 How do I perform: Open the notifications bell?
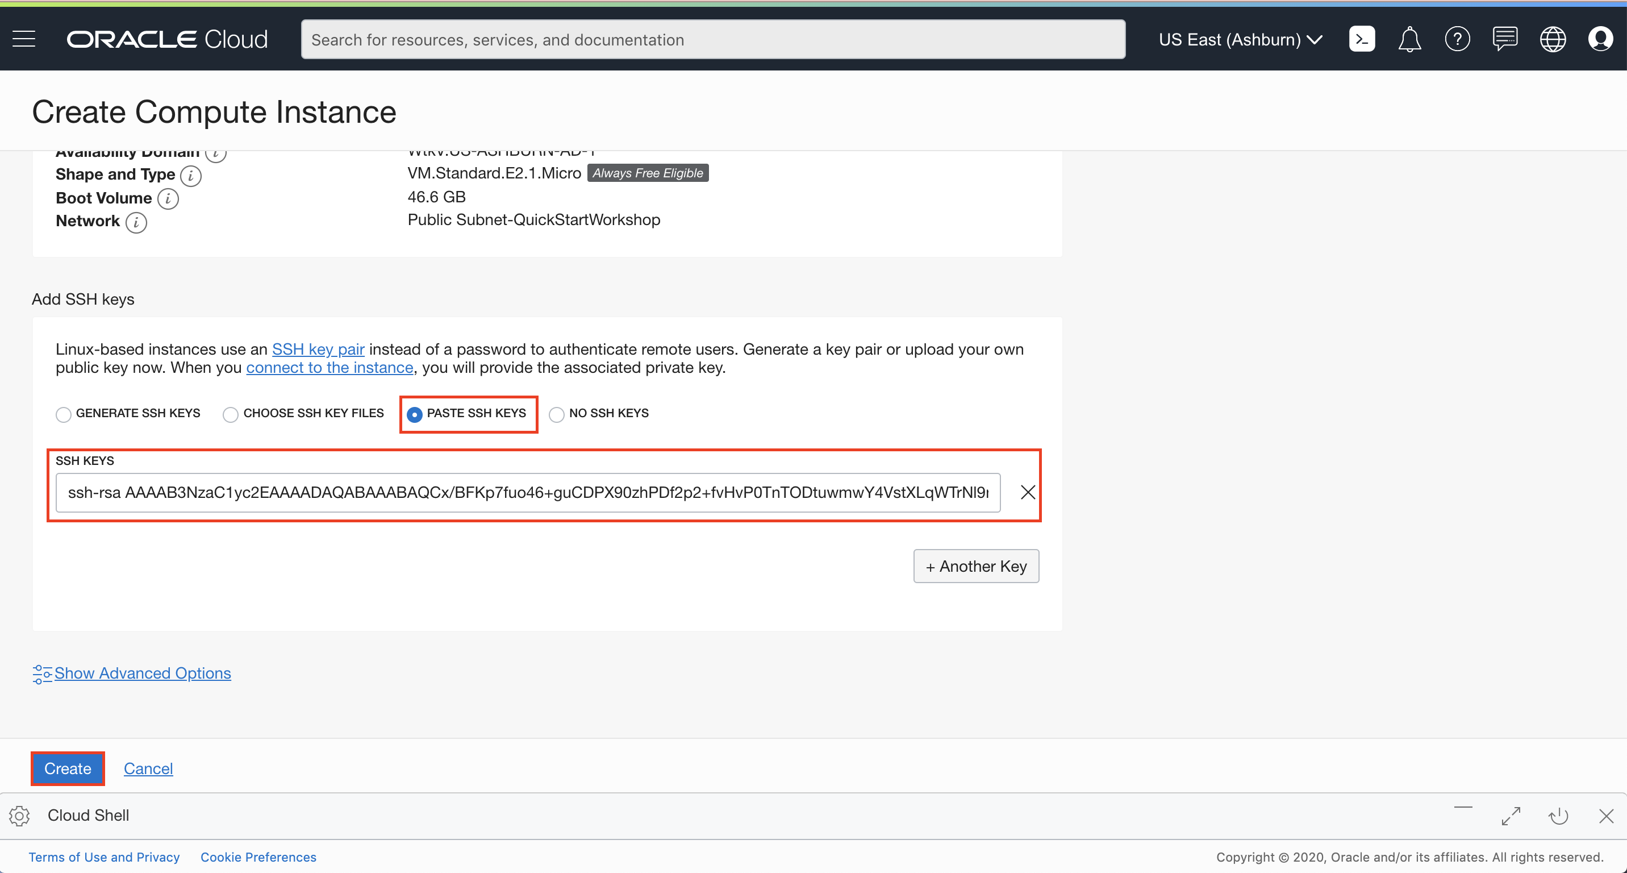[1409, 39]
